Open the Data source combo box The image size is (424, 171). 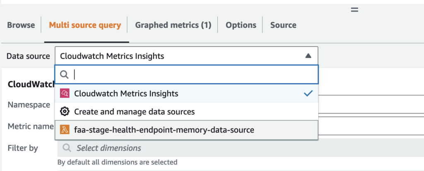click(187, 56)
